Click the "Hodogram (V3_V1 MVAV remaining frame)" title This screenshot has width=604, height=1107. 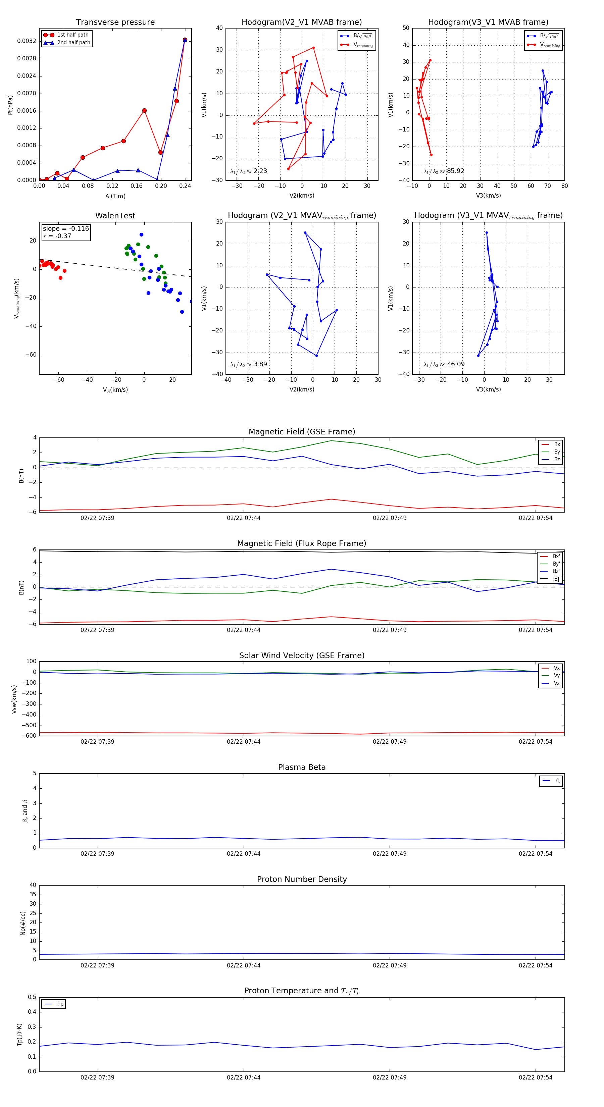click(x=488, y=216)
